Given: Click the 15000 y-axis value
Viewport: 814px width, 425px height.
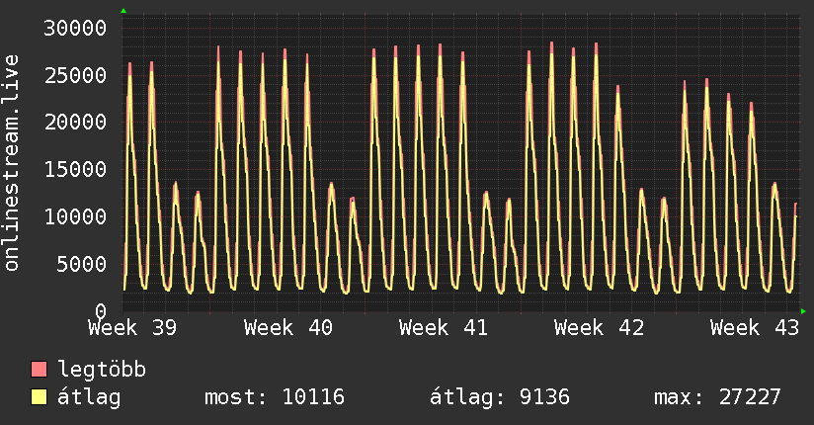Looking at the screenshot, I should coord(75,169).
